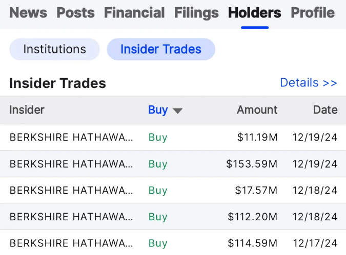Click the Buy column filter label

click(x=158, y=110)
